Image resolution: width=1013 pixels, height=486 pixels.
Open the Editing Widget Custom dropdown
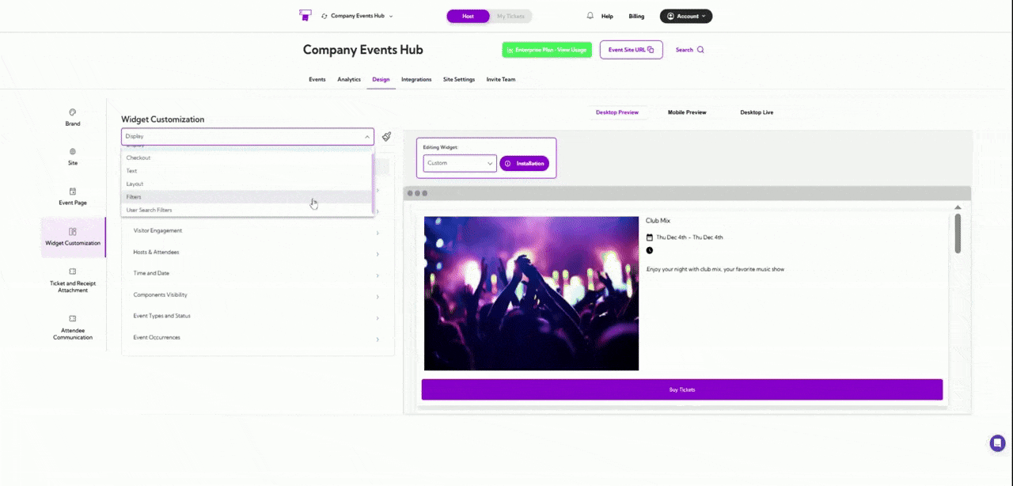460,163
